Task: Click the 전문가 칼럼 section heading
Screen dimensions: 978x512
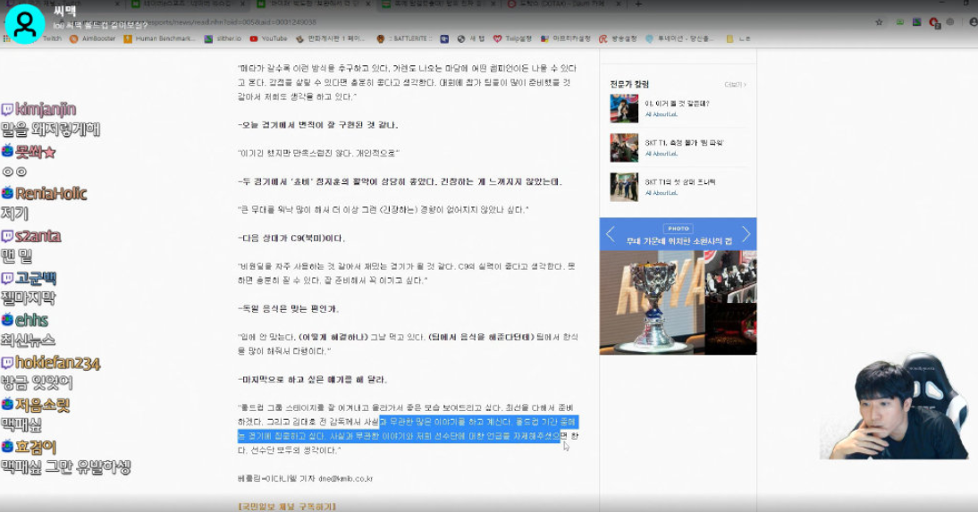Action: point(629,84)
